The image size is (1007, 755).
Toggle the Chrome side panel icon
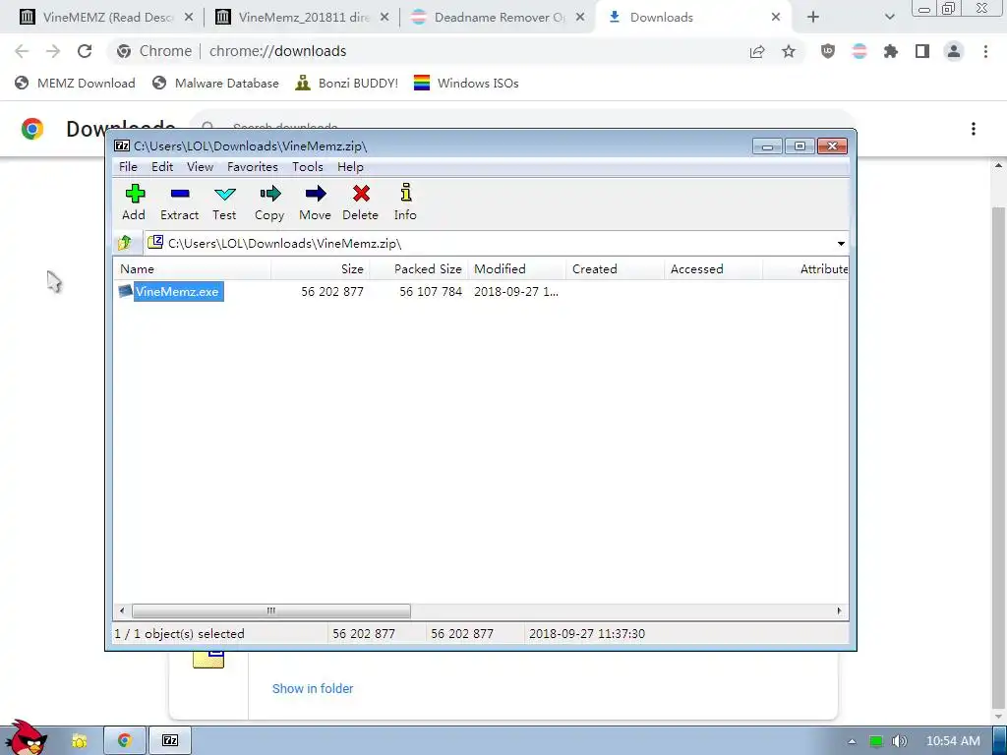click(x=922, y=51)
